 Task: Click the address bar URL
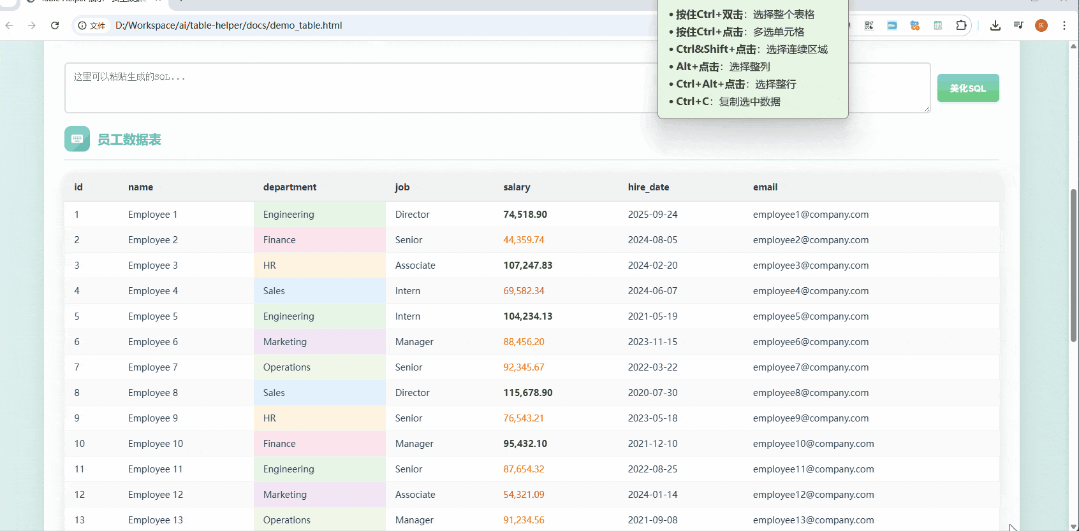228,25
